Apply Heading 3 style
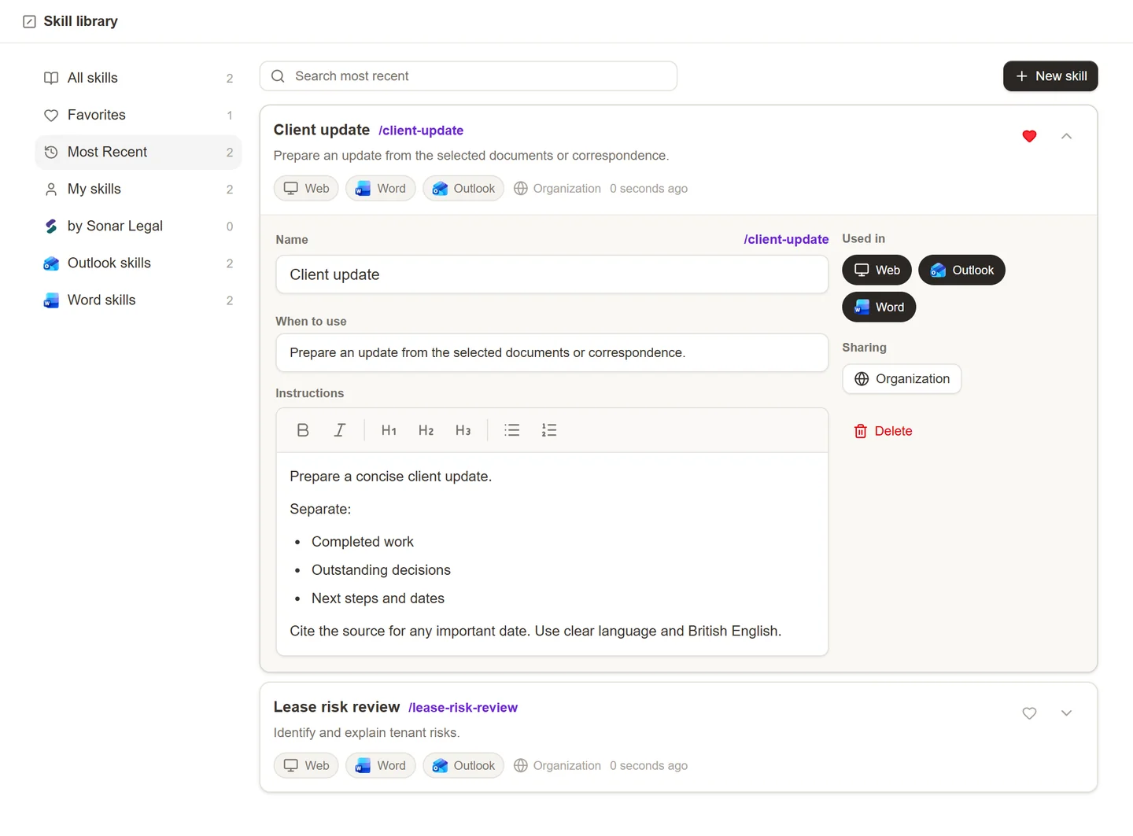The height and width of the screenshot is (836, 1133). click(463, 430)
